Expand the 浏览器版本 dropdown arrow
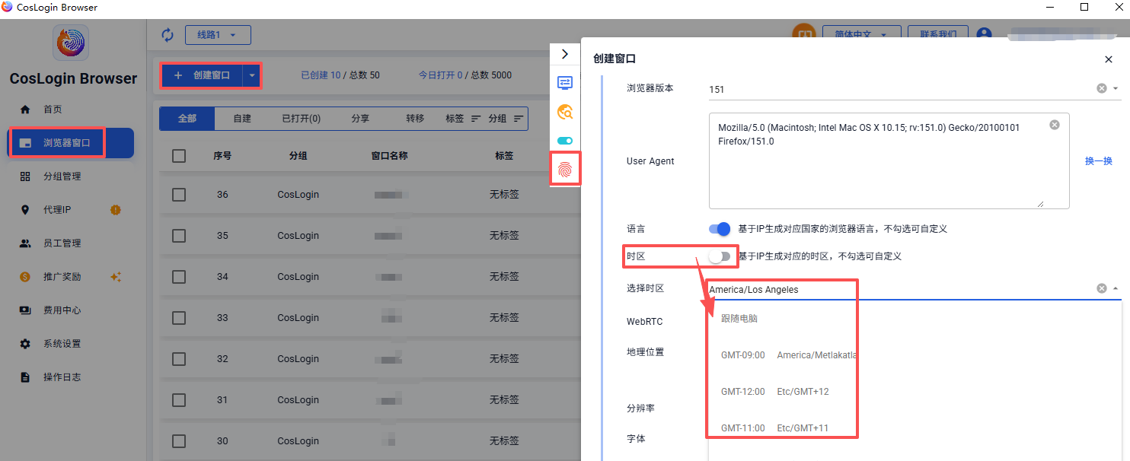The width and height of the screenshot is (1130, 461). click(1116, 88)
